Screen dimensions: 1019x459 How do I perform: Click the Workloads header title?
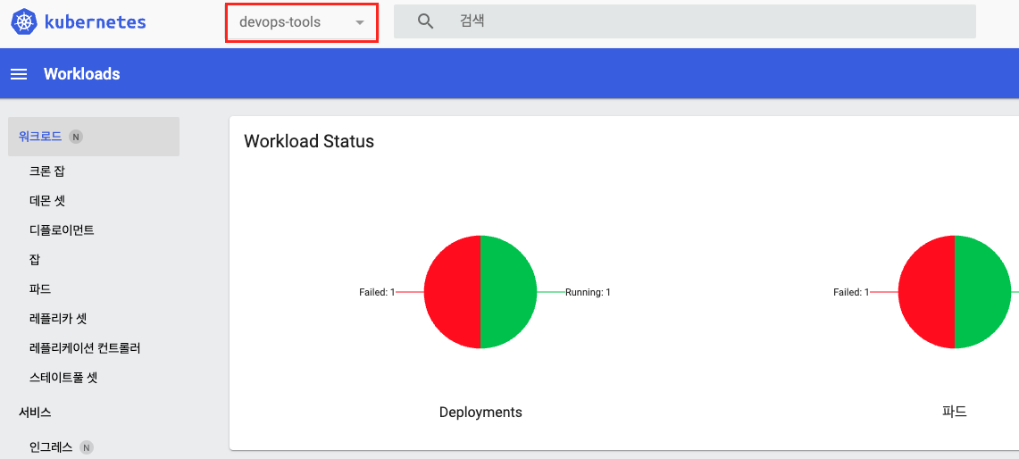(x=82, y=74)
